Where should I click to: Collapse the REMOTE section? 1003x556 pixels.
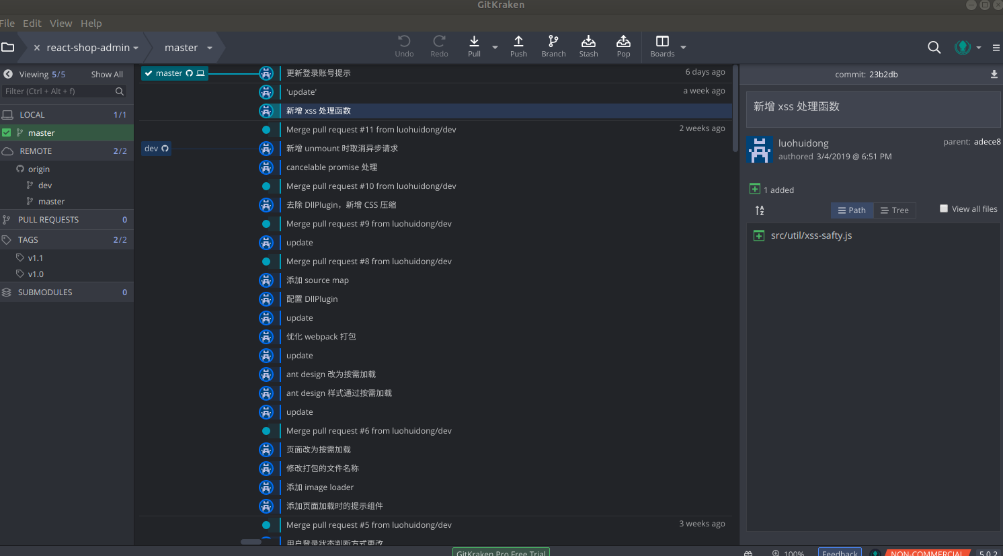coord(67,151)
